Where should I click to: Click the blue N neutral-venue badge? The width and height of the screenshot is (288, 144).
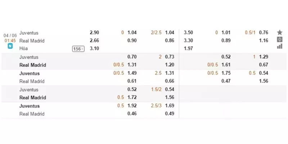pyautogui.click(x=10, y=46)
